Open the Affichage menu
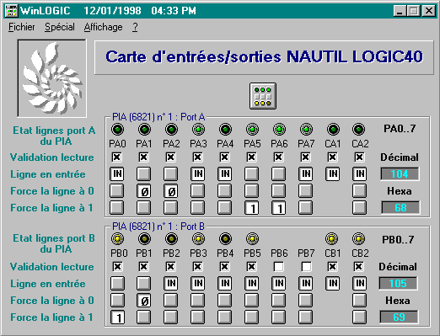The image size is (440, 336). click(103, 27)
